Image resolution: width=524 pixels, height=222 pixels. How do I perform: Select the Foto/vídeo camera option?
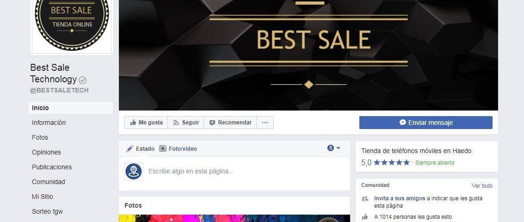(x=178, y=149)
